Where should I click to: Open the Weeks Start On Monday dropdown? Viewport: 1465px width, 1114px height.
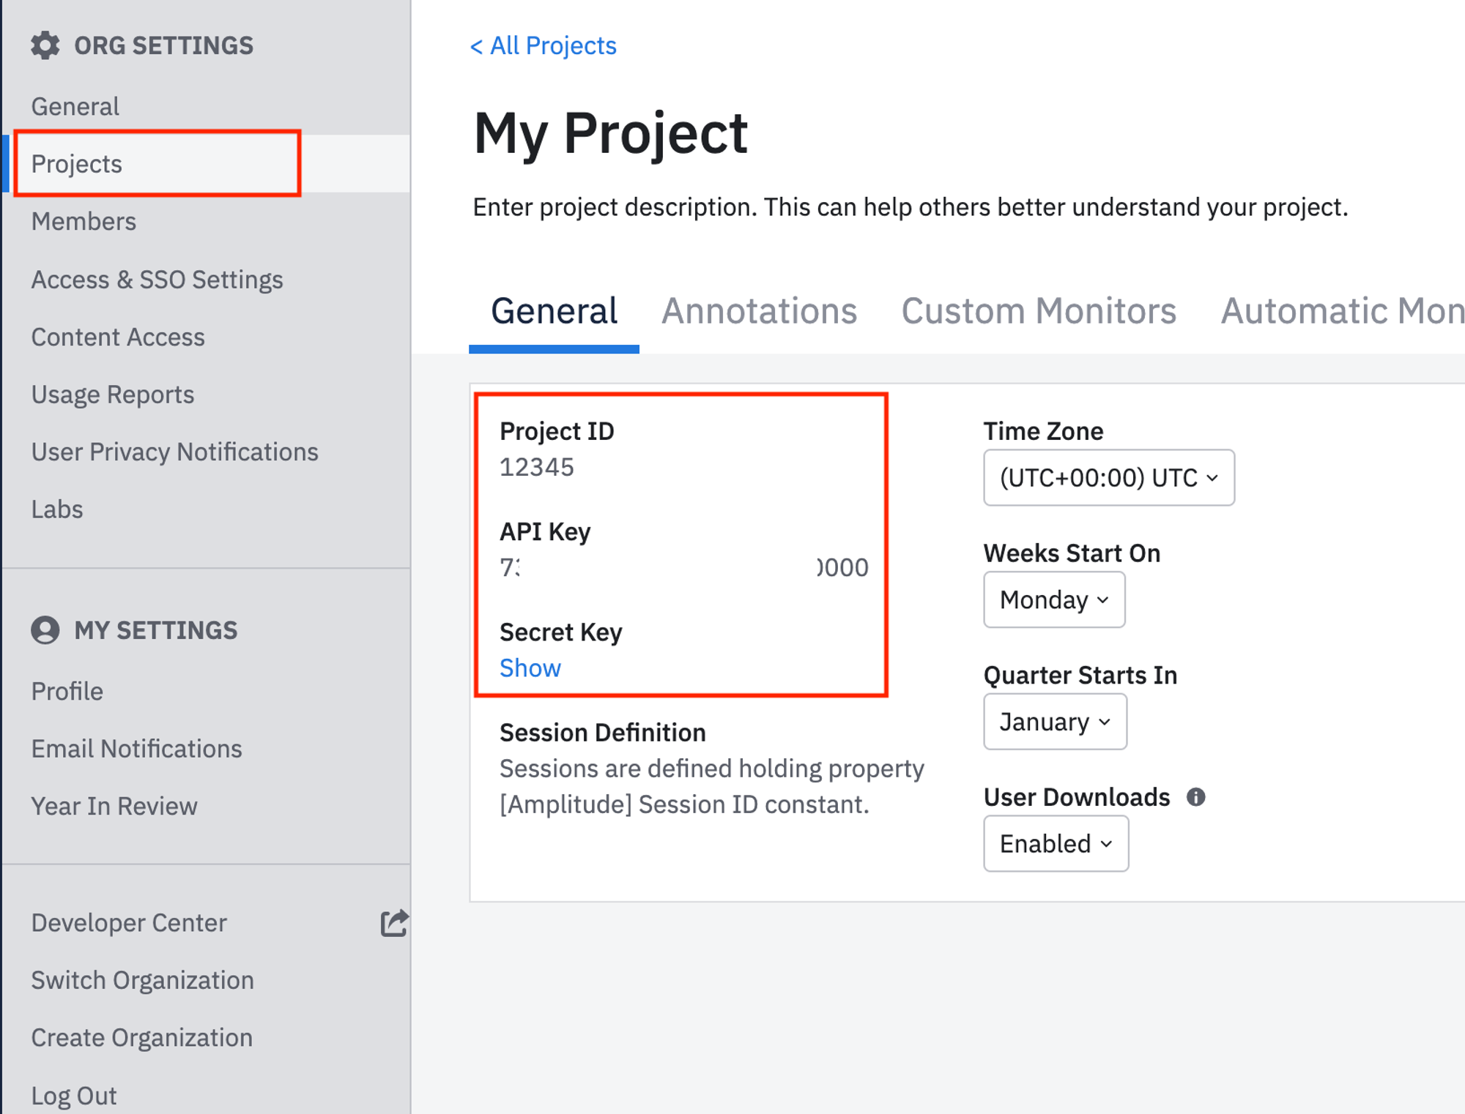pyautogui.click(x=1053, y=600)
